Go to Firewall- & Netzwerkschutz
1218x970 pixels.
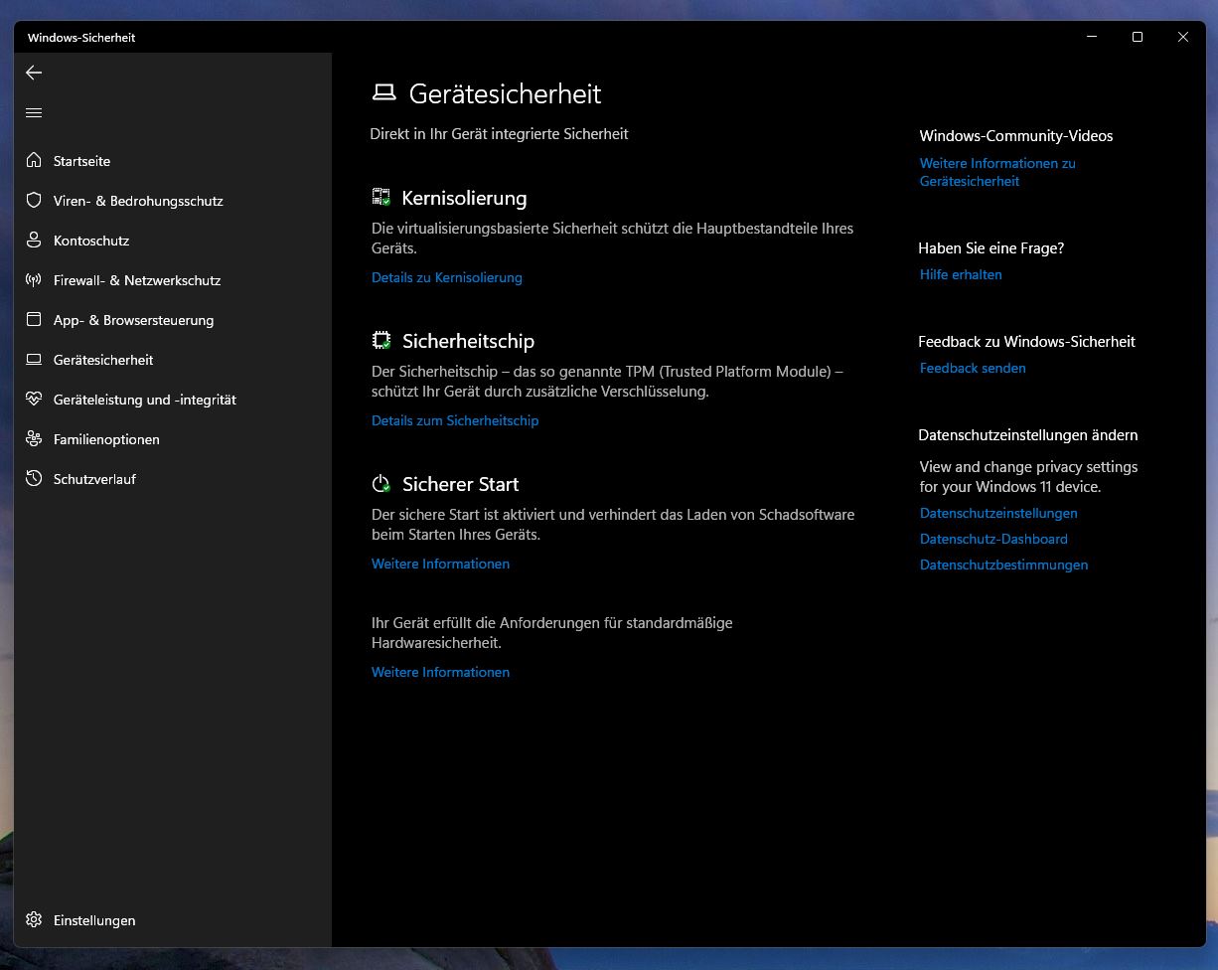[x=137, y=280]
